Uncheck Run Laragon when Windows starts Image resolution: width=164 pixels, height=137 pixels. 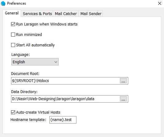pos(13,24)
